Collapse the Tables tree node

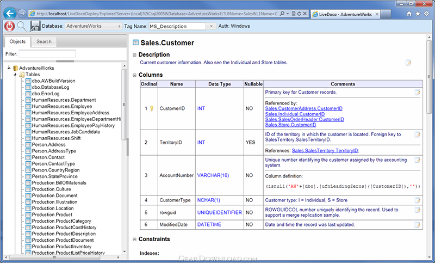click(x=16, y=74)
